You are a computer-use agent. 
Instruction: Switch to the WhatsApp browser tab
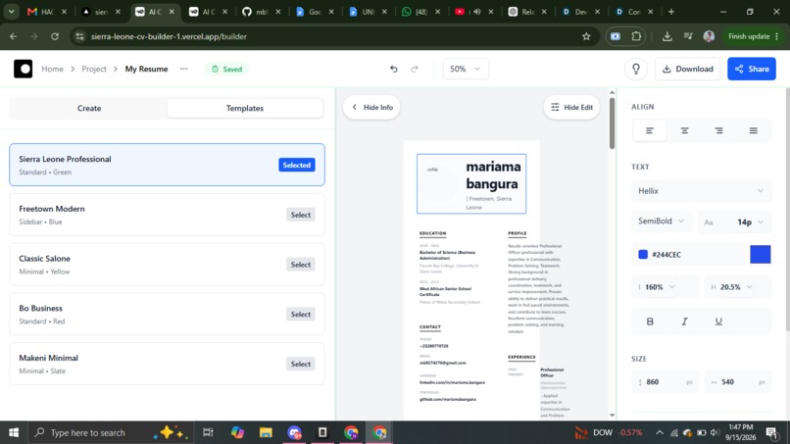pos(420,12)
